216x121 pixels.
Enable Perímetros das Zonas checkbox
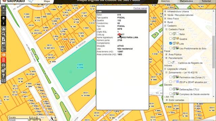[170, 77]
